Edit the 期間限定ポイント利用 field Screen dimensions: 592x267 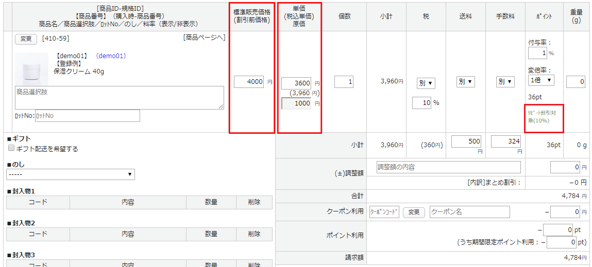point(562,242)
